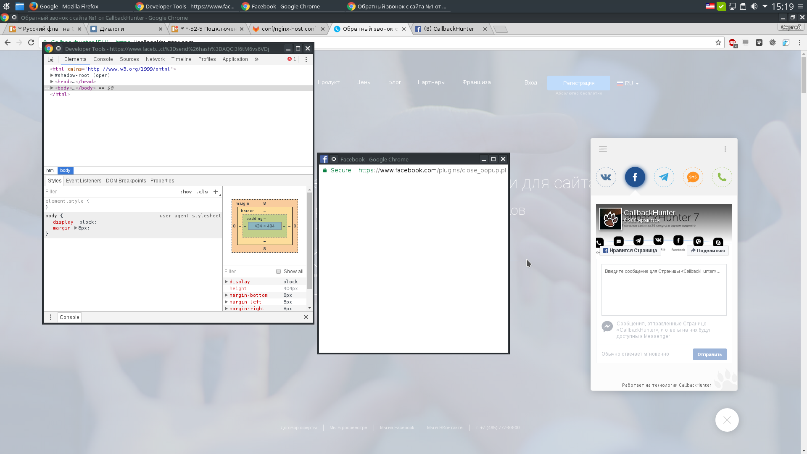
Task: Open DevTools customize menu (three dots)
Action: pos(306,59)
